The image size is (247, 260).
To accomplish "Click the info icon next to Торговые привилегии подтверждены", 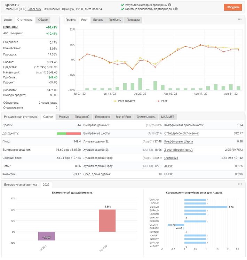I will pos(176,9).
